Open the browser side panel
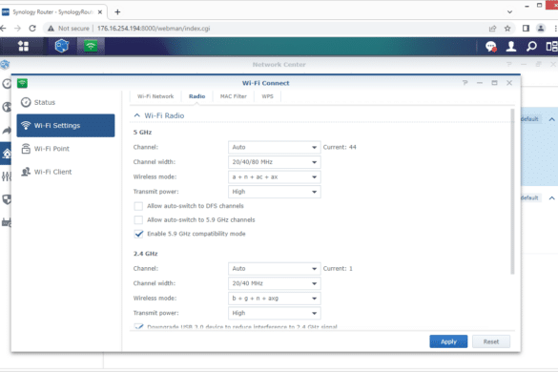The height and width of the screenshot is (372, 558). pos(526,29)
